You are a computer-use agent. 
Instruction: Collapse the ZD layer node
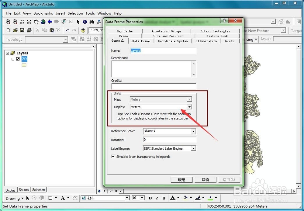coord(13,59)
